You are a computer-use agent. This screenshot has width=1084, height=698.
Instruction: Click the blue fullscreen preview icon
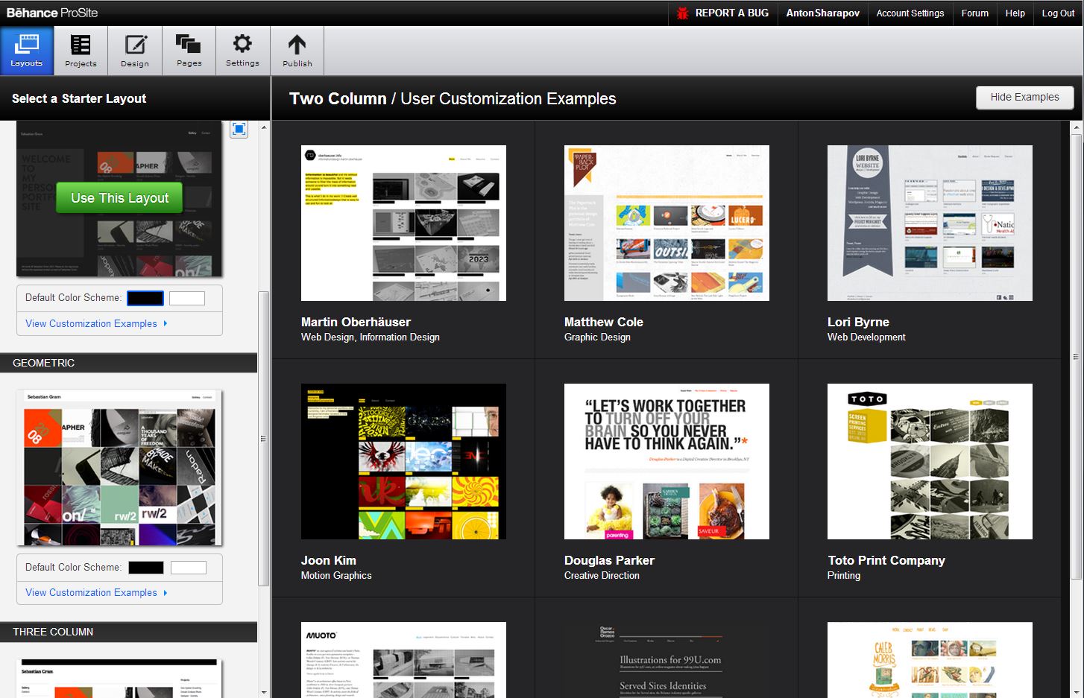click(239, 130)
